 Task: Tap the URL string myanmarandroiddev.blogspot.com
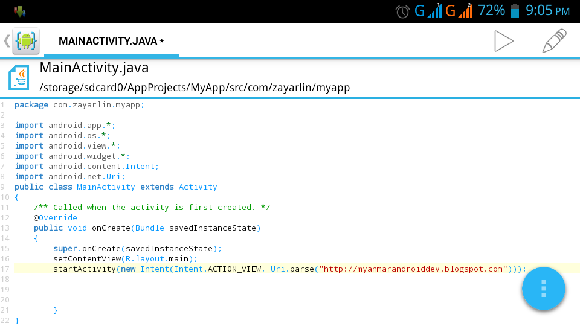(x=413, y=269)
